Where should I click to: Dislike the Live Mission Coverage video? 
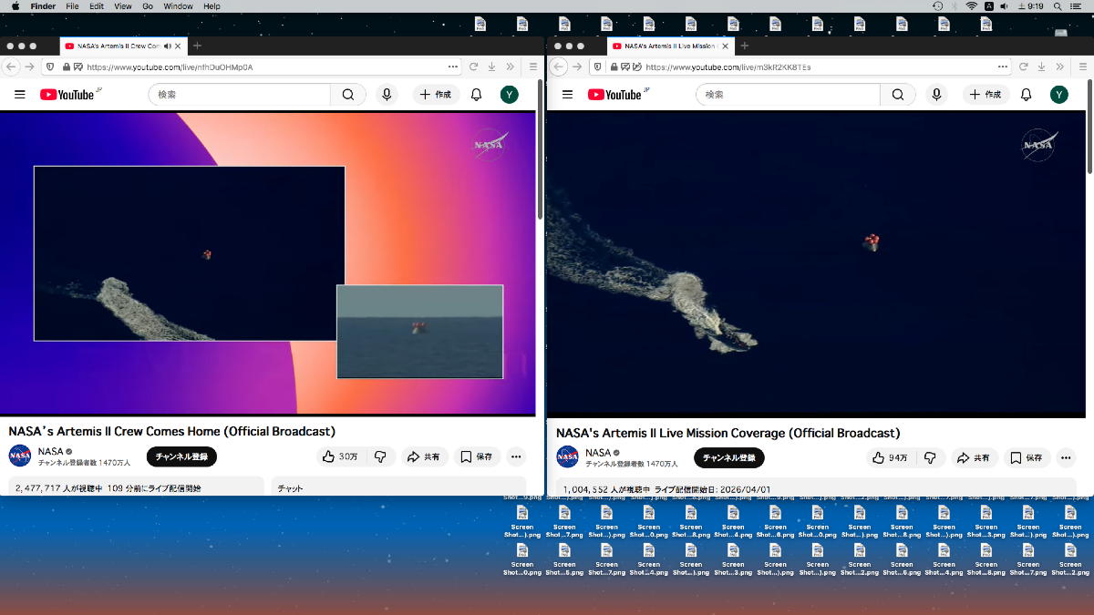[930, 457]
